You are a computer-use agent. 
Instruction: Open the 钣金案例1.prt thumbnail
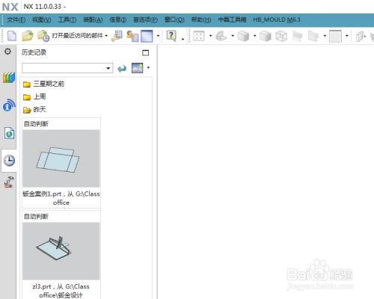(61, 158)
